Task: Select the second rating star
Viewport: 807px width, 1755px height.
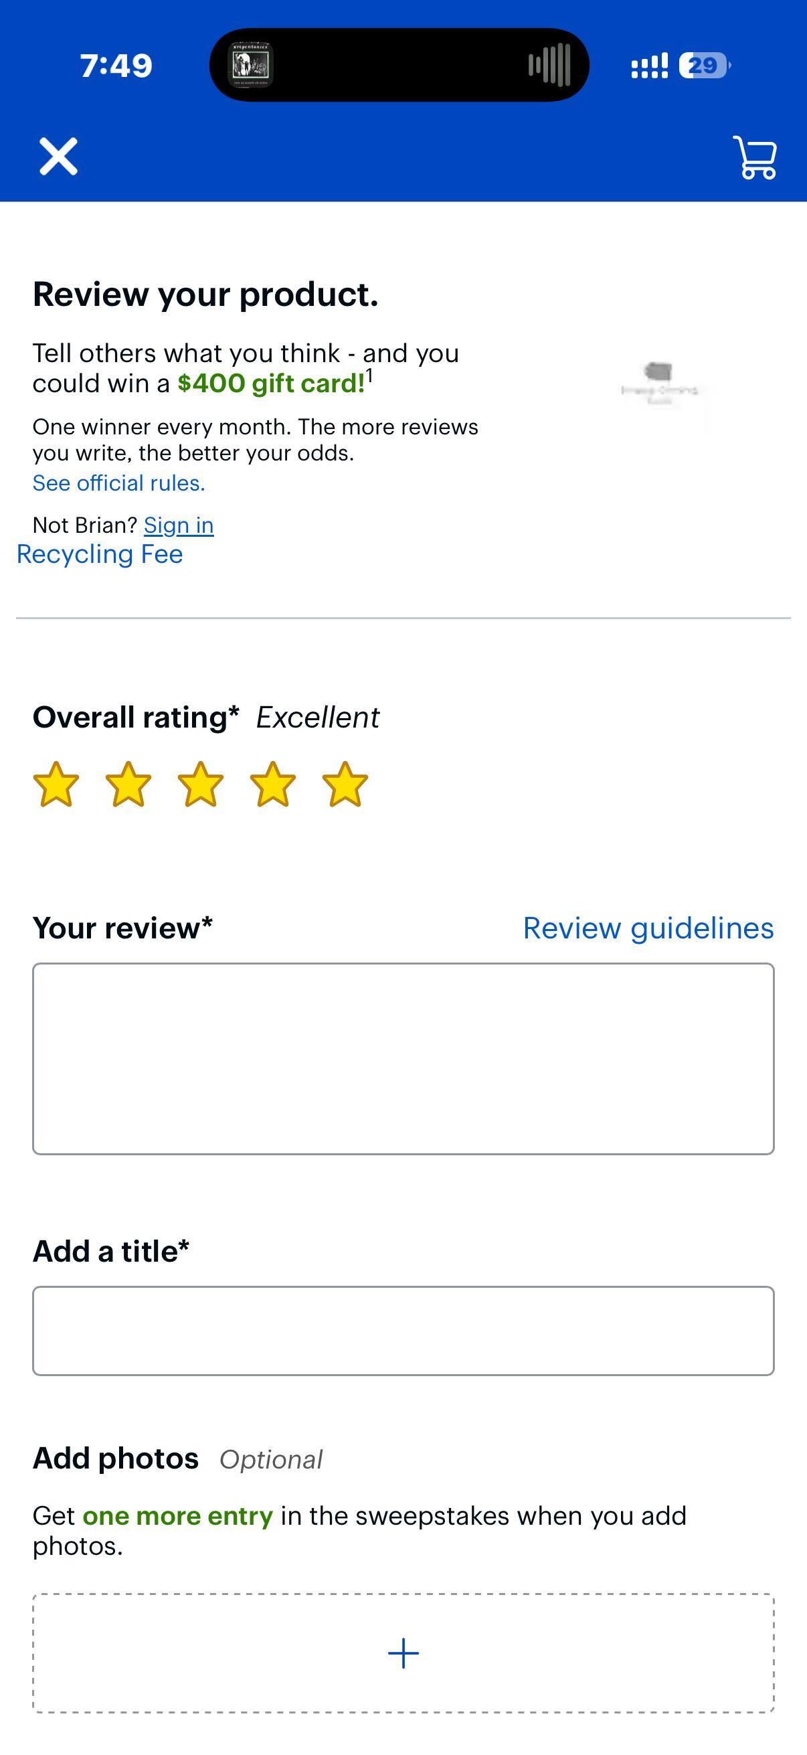Action: point(128,785)
